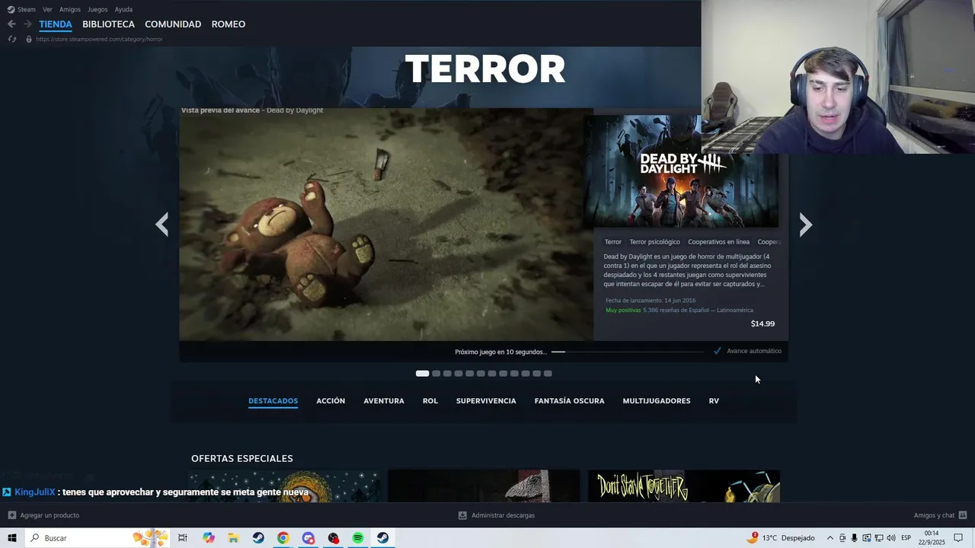Open the Amigos y chat icon
Viewport: 975px width, 548px height.
[963, 515]
